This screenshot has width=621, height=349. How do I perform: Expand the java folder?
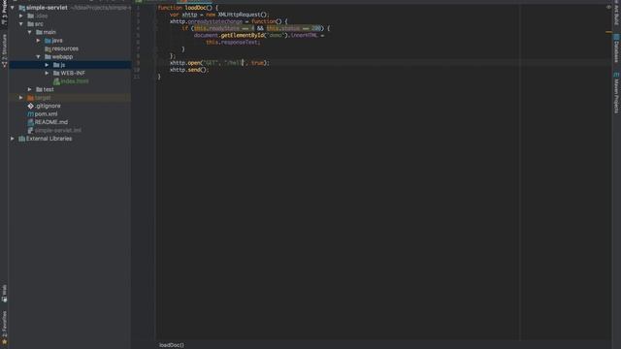[39, 41]
